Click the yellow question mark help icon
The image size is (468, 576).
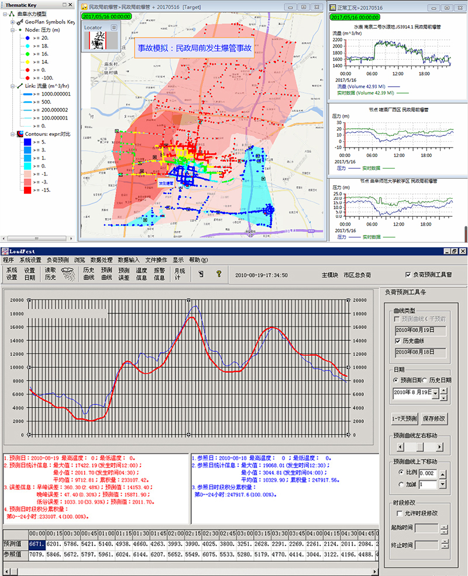(x=219, y=274)
